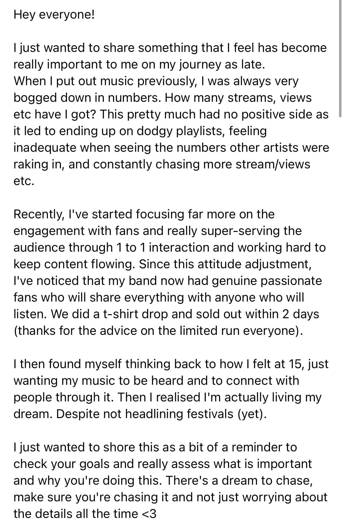Click the word "Recently" starting second paragraph
The width and height of the screenshot is (344, 526).
[x=38, y=214]
